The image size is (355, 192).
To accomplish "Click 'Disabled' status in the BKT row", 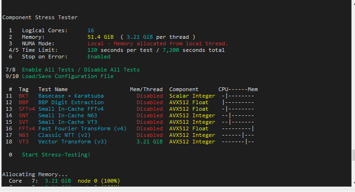I will tap(149, 96).
